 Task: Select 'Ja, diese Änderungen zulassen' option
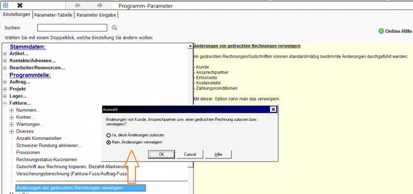(108, 135)
